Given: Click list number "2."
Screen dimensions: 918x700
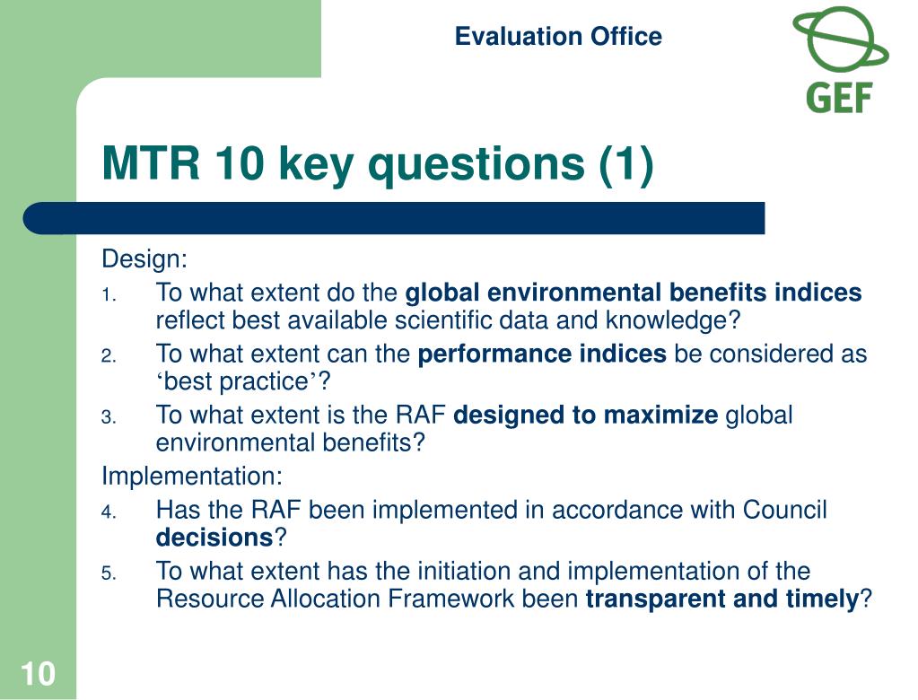Looking at the screenshot, I should point(109,356).
